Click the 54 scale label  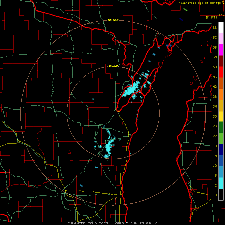(215, 57)
